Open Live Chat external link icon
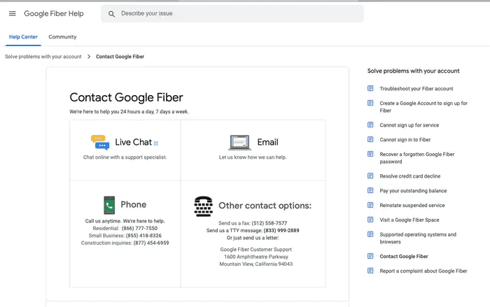The width and height of the screenshot is (490, 307). [156, 143]
